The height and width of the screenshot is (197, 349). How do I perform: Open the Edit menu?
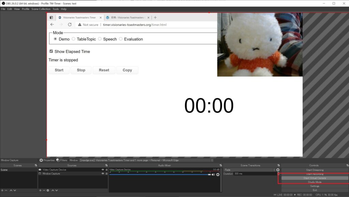[x=10, y=9]
